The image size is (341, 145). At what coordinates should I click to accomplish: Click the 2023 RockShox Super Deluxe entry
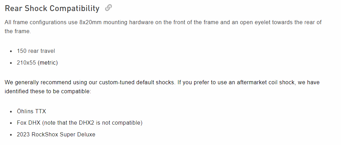pyautogui.click(x=56, y=135)
